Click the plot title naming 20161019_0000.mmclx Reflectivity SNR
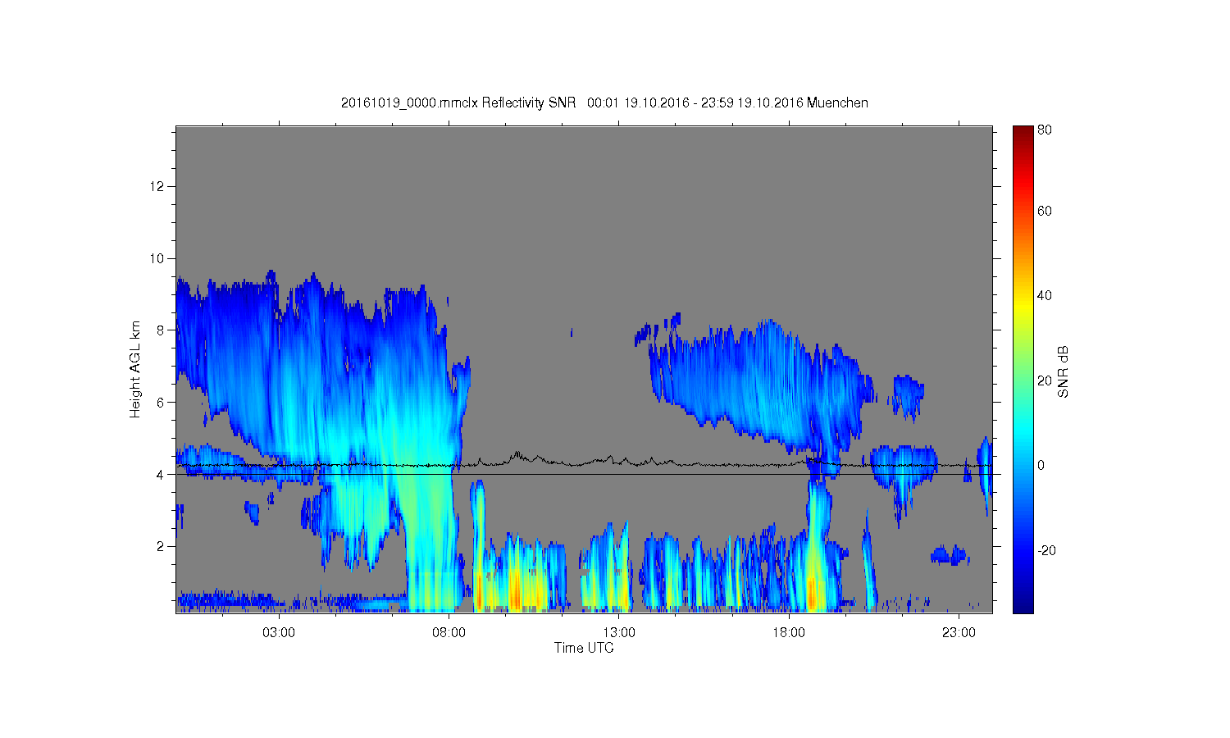 [604, 102]
